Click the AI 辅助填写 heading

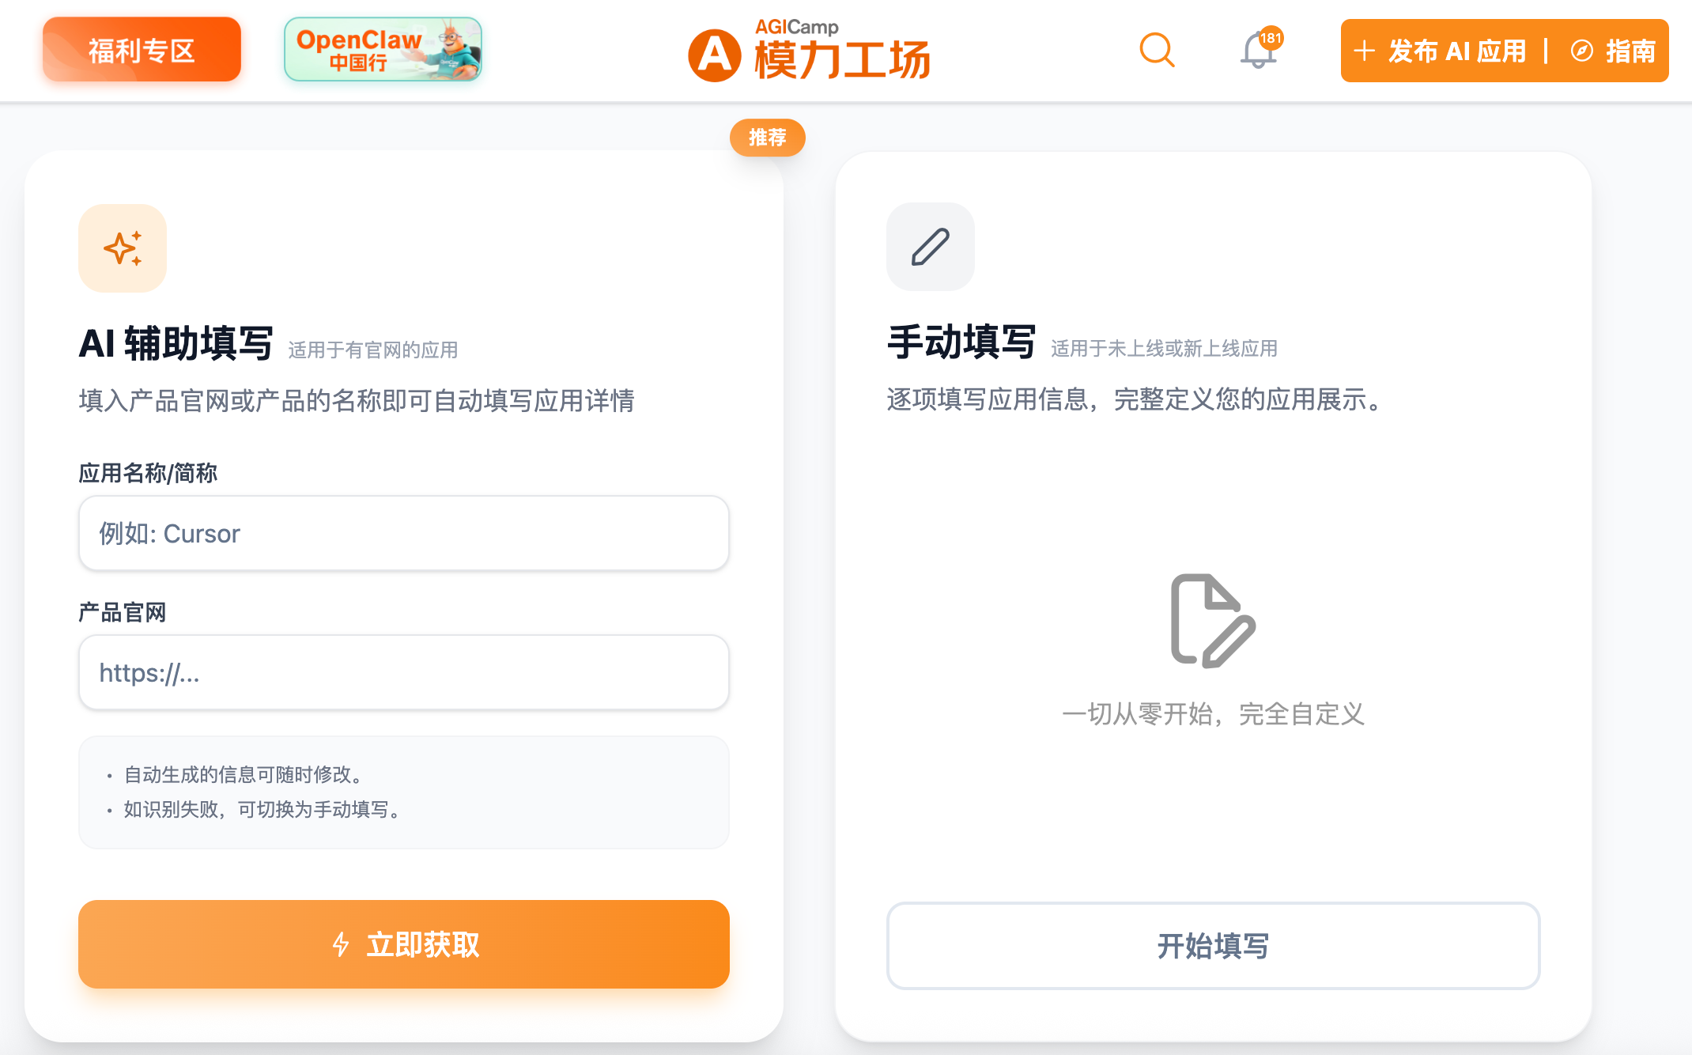[176, 344]
